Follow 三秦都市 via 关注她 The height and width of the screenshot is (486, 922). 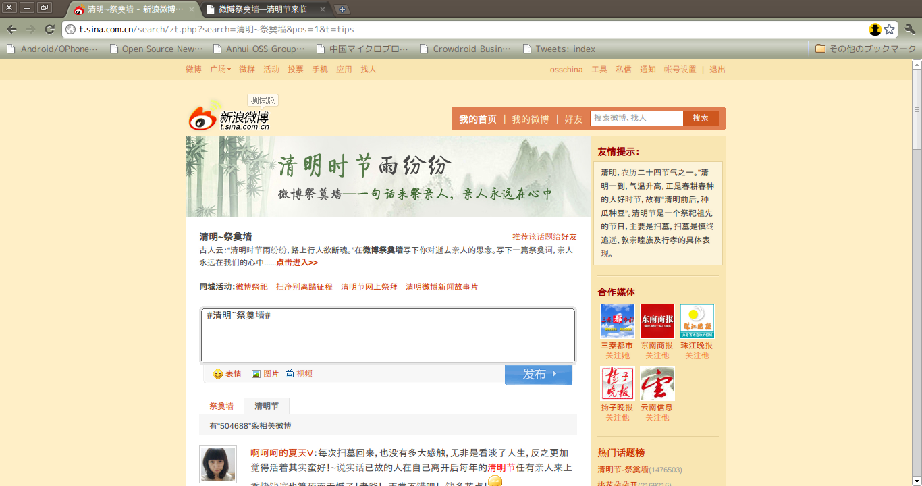(x=618, y=356)
